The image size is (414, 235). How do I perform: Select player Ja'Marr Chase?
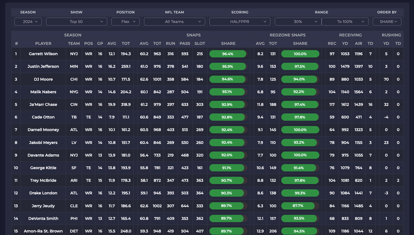[43, 104]
